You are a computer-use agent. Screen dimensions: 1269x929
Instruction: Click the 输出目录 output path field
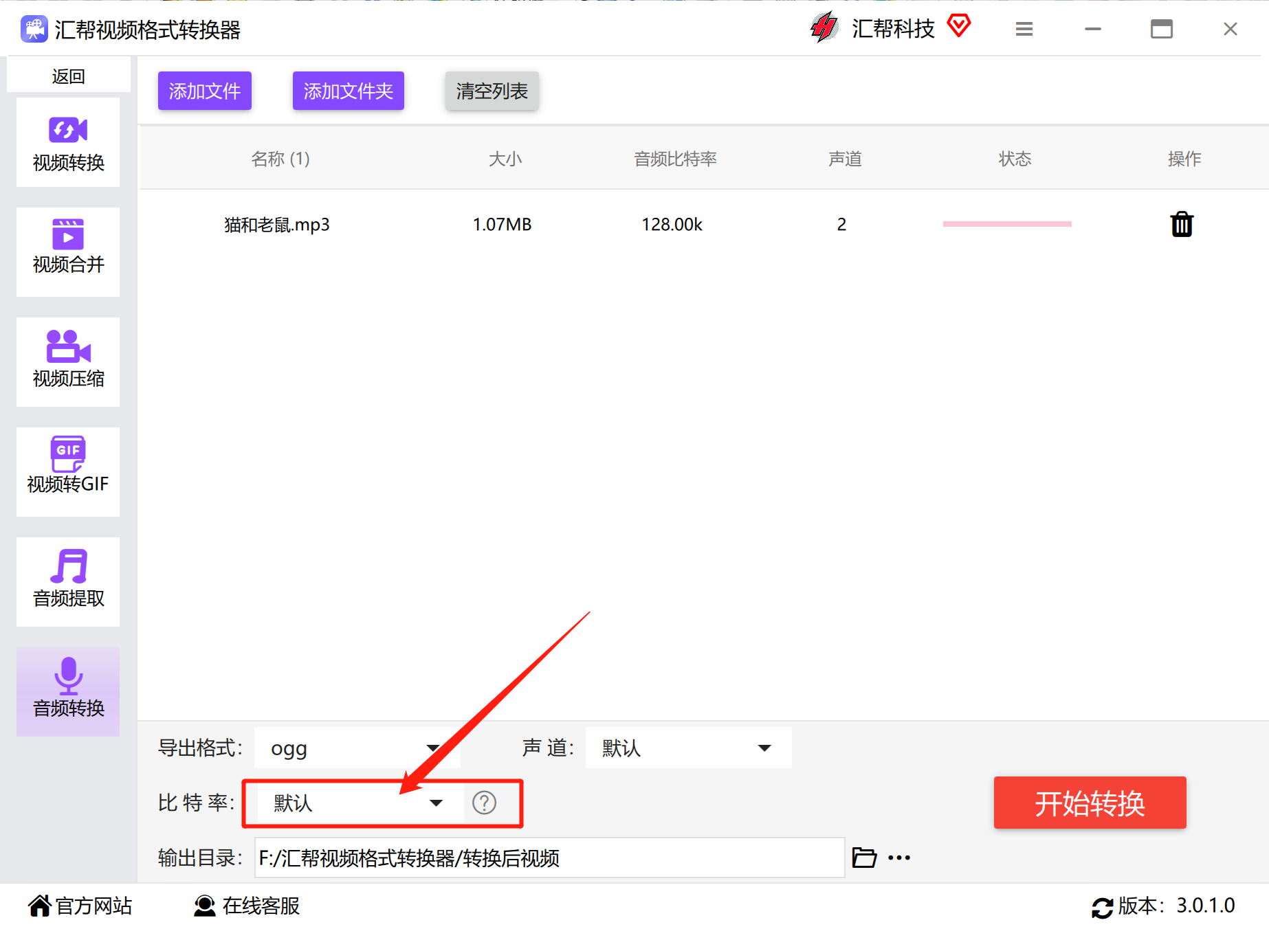click(549, 858)
